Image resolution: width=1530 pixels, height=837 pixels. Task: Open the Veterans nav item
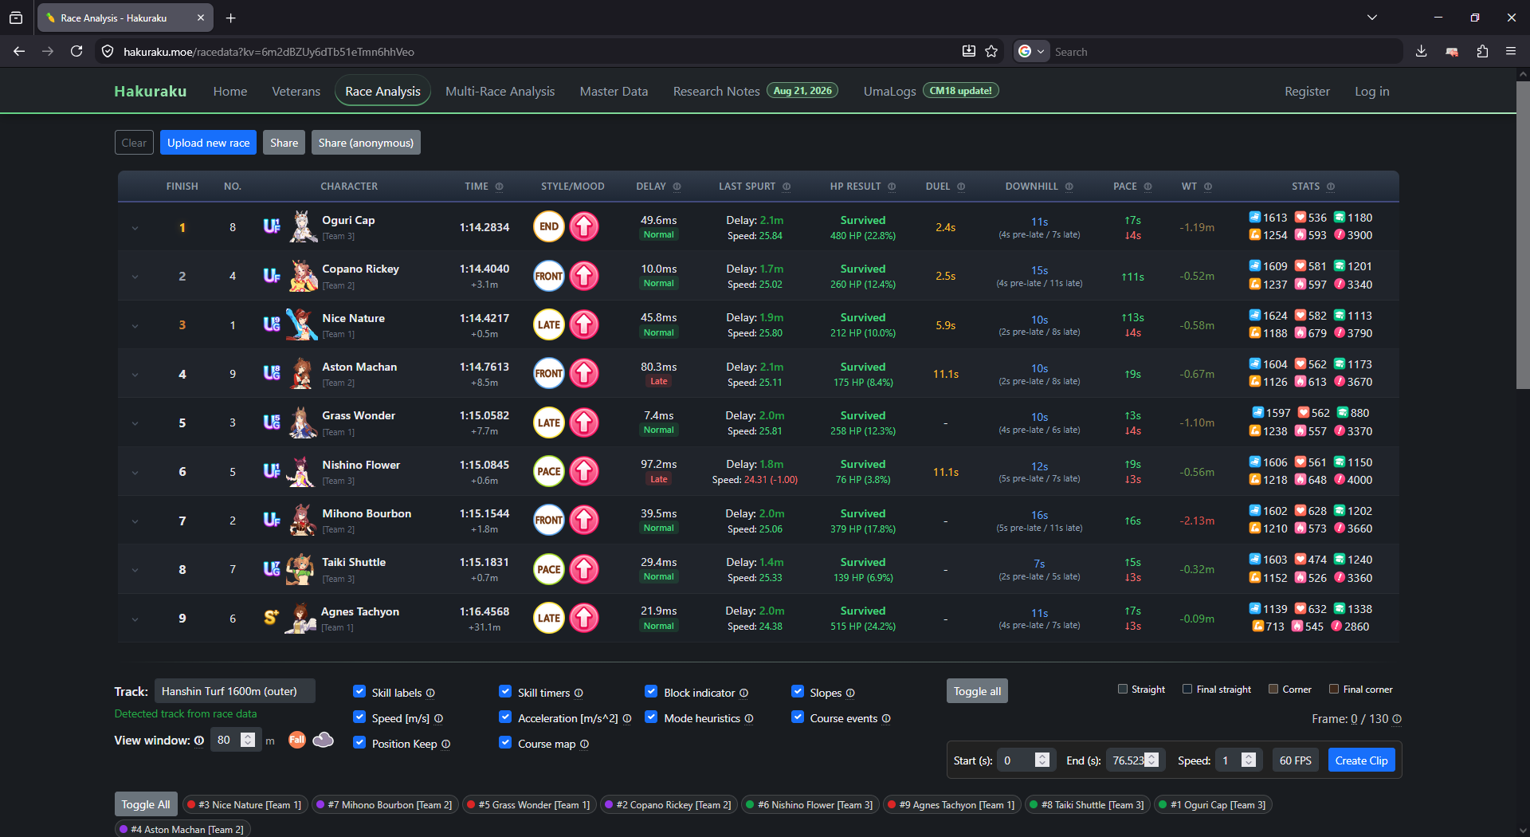[x=296, y=91]
